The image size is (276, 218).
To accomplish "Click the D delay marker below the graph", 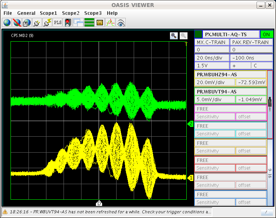I will [99, 203].
